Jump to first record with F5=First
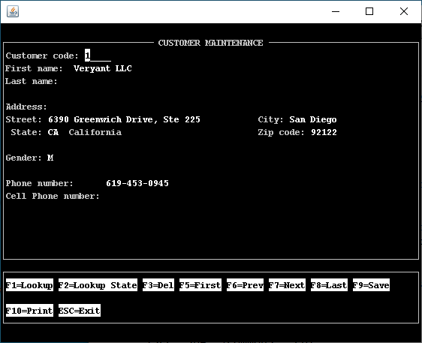Screen dimensions: 422x343 click(x=200, y=285)
